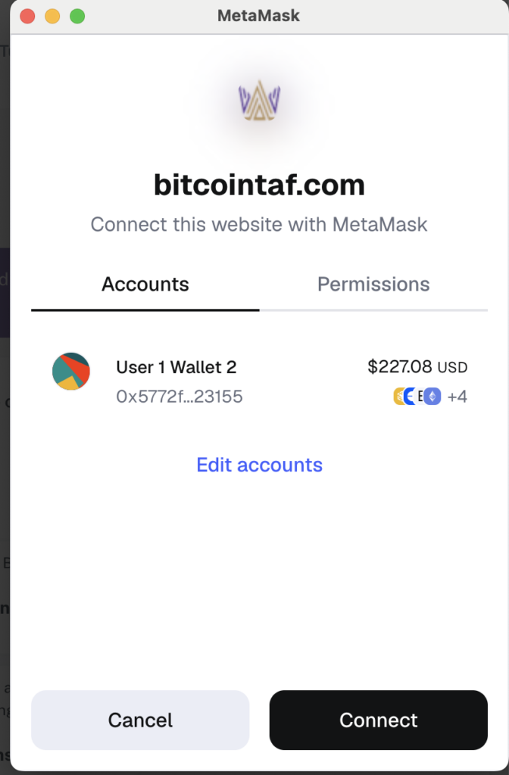The height and width of the screenshot is (775, 509).
Task: Minimize the MetaMask window with yellow button
Action: pyautogui.click(x=52, y=17)
